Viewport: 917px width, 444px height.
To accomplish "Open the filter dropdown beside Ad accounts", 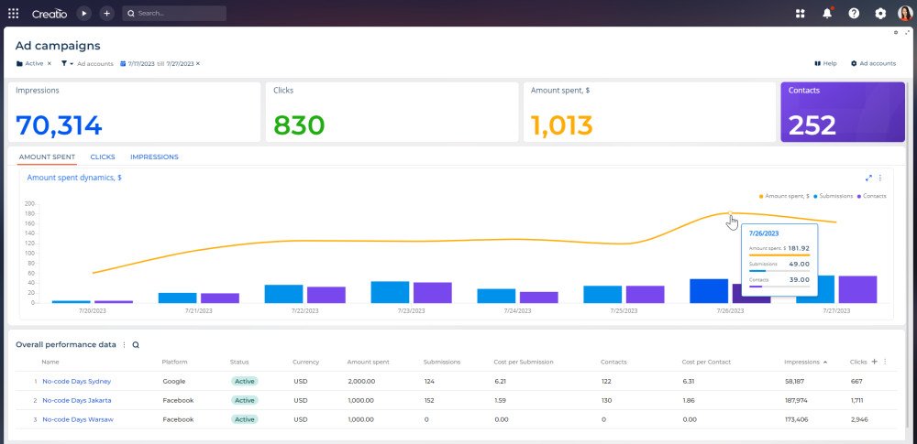I will [67, 64].
